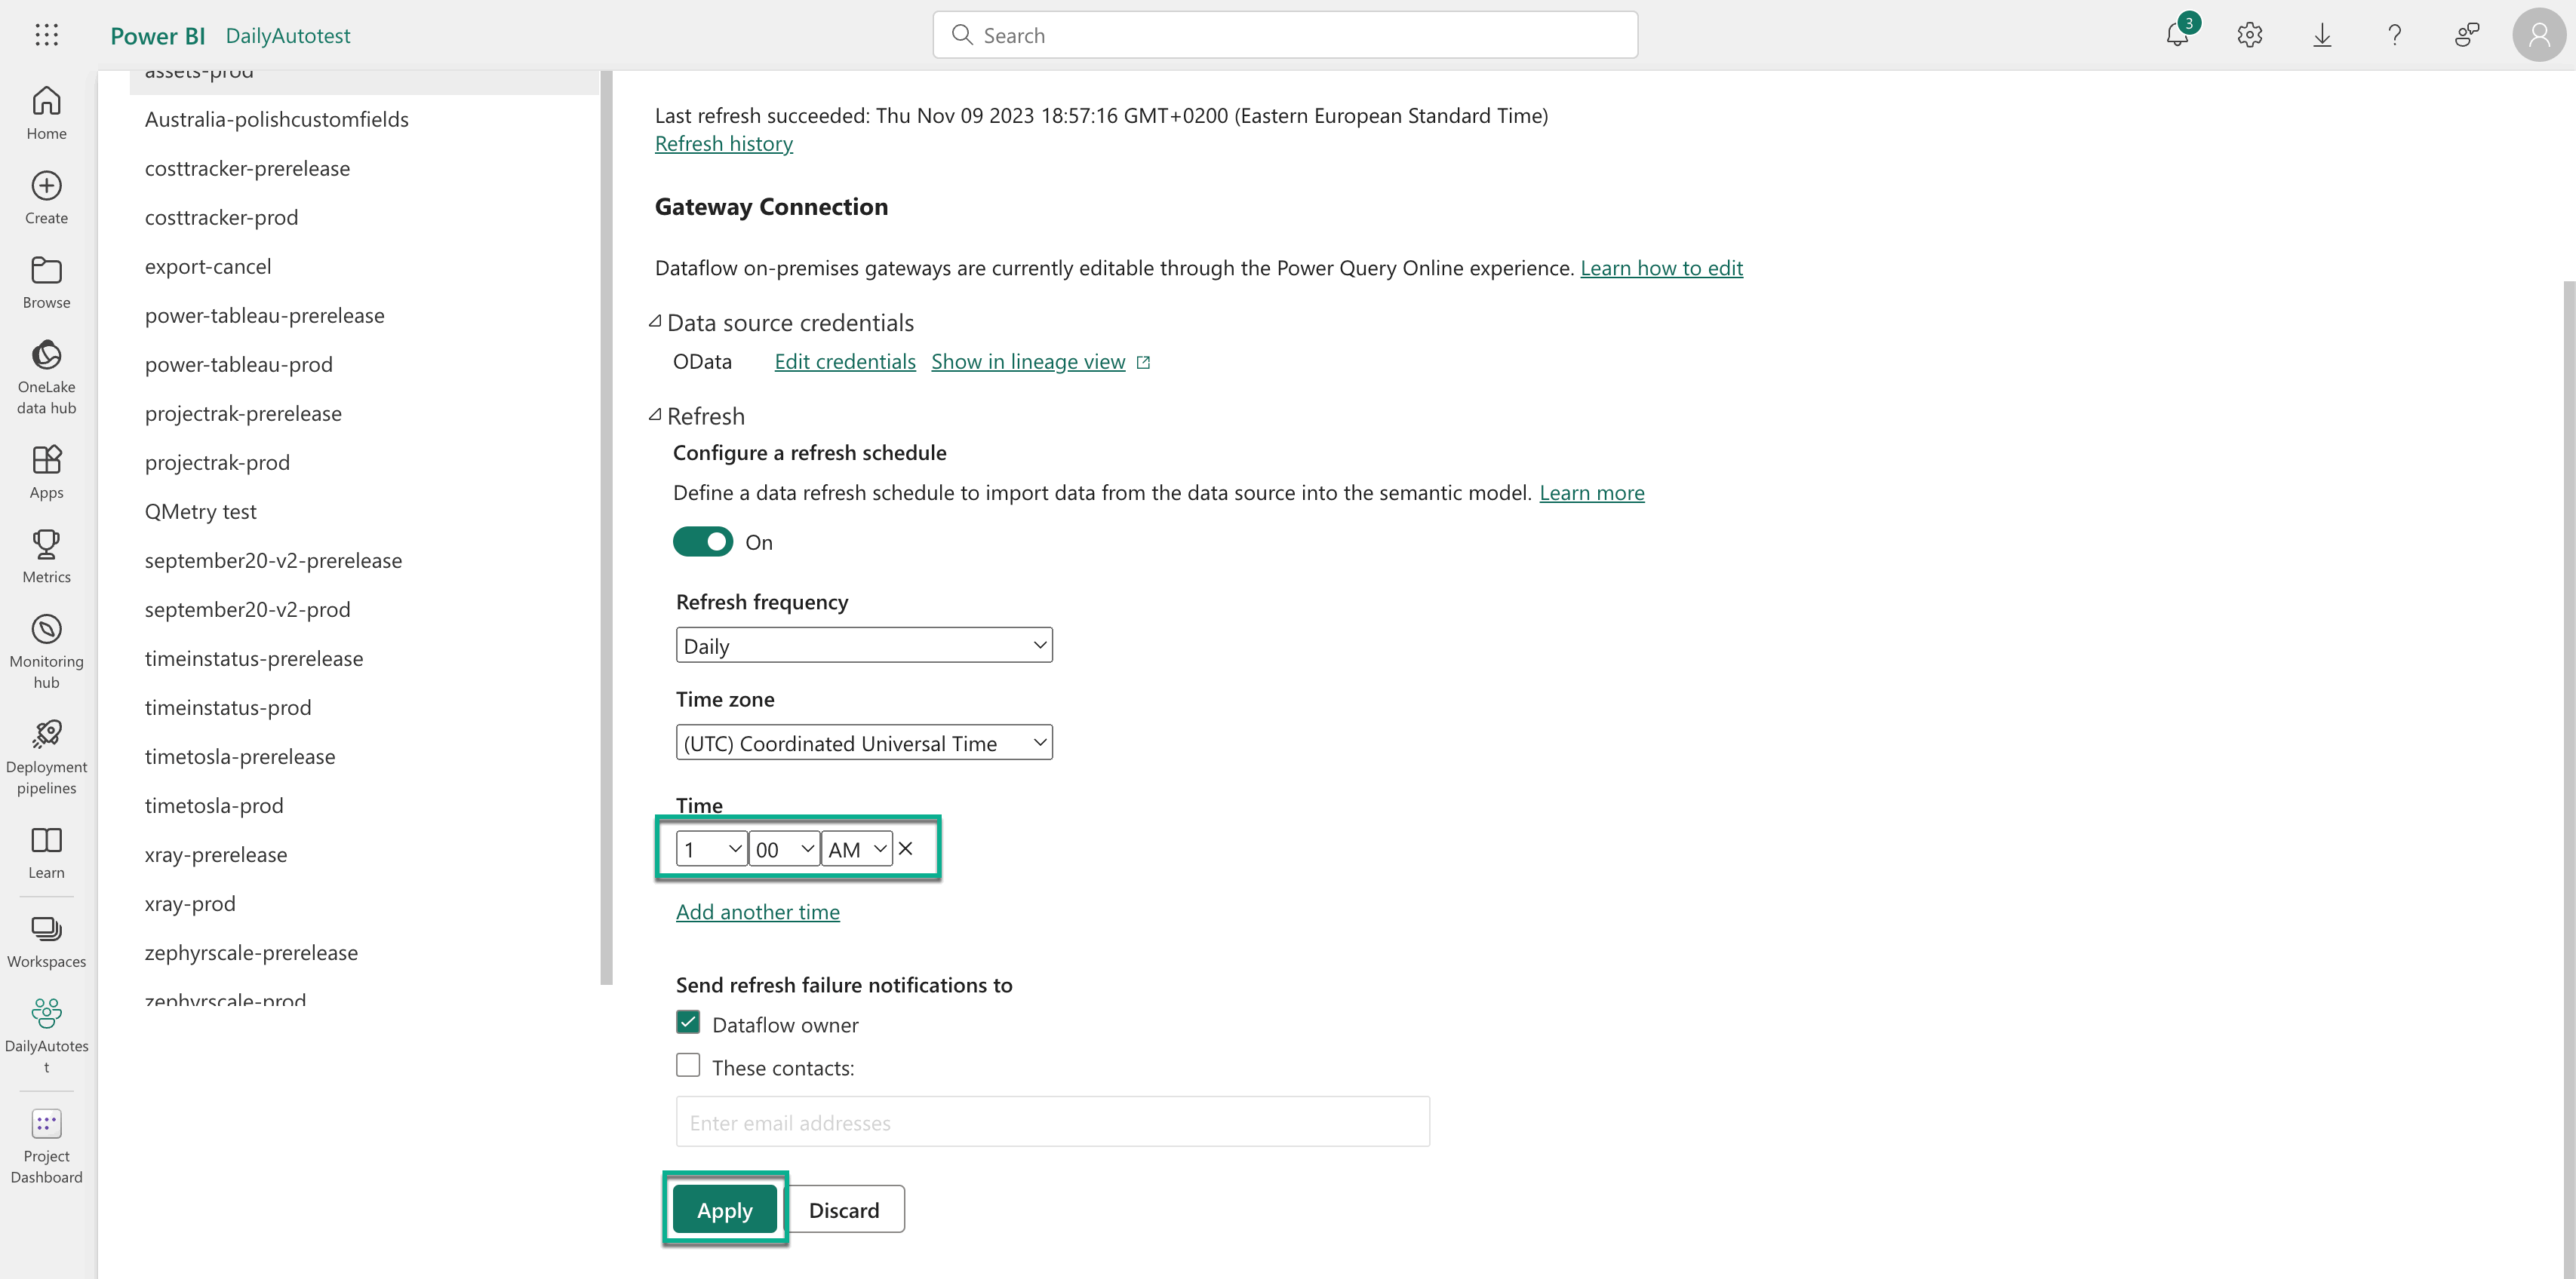Open the Time zone dropdown

864,742
